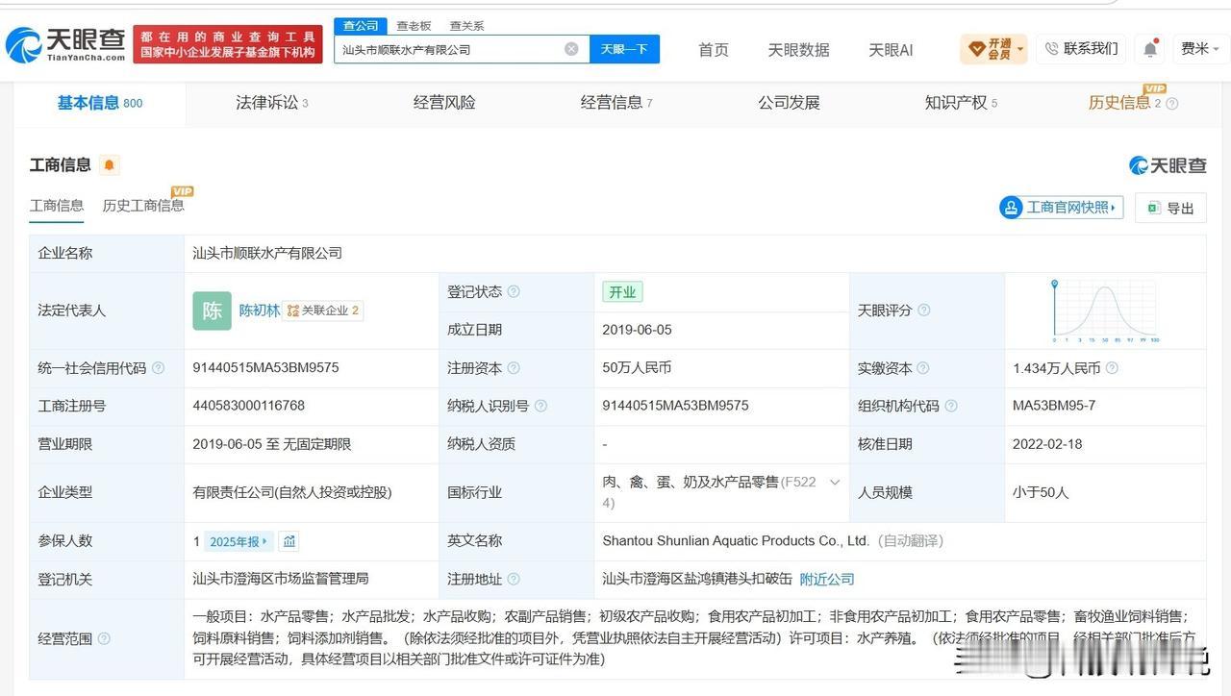
Task: Click the help icon beside 历史信息 tab
Action: [1171, 104]
